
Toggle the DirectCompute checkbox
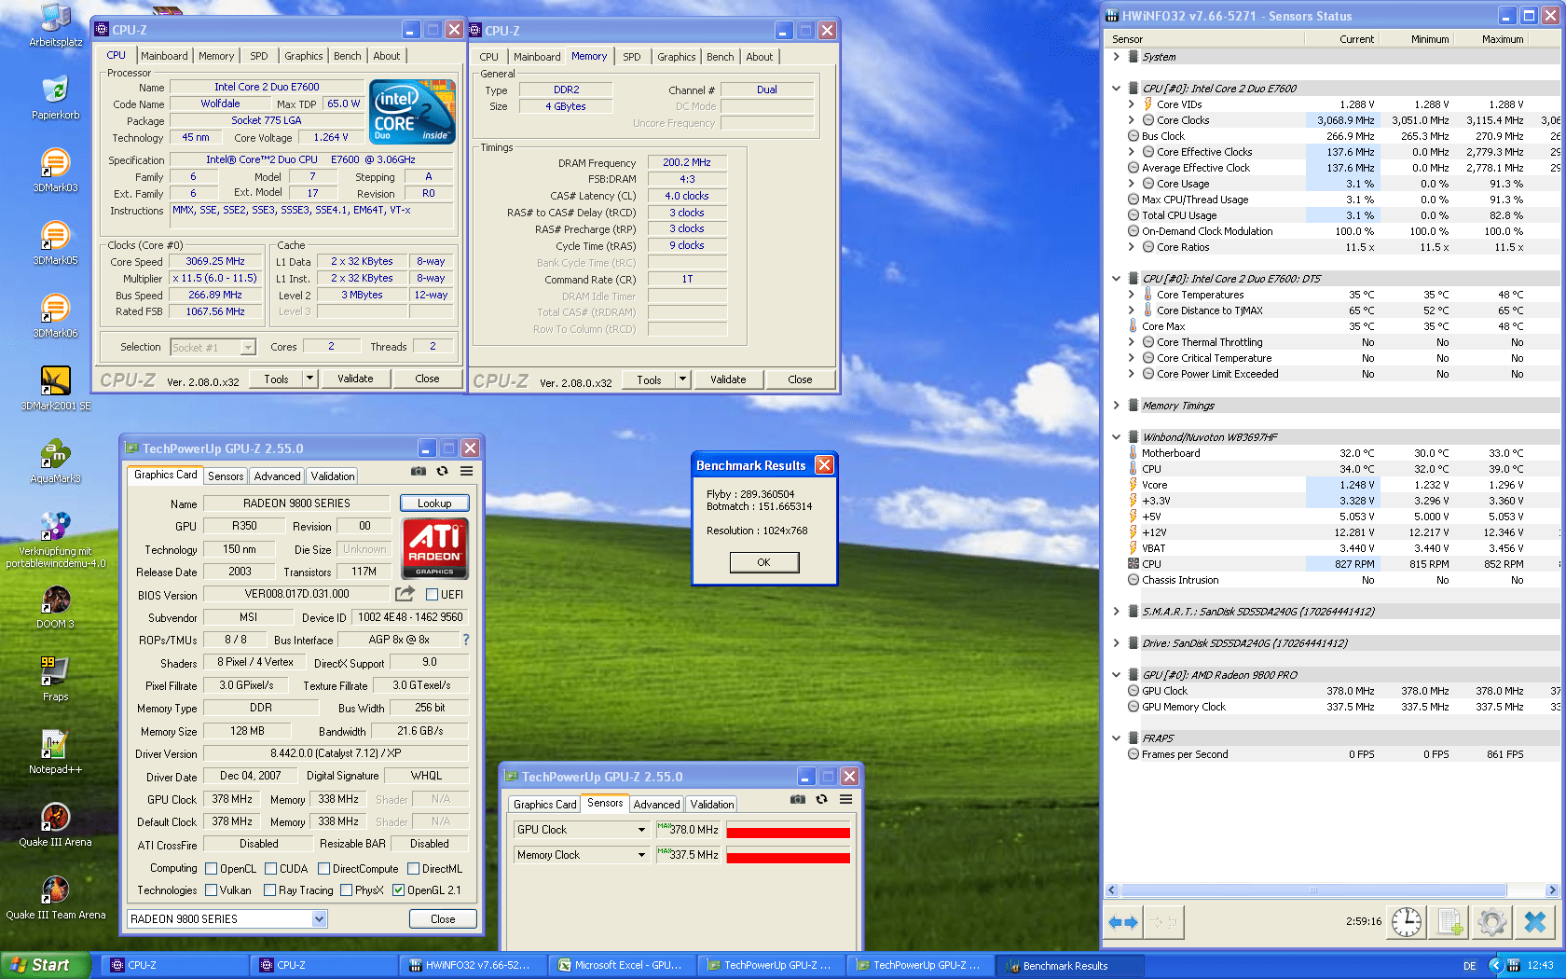coord(323,869)
